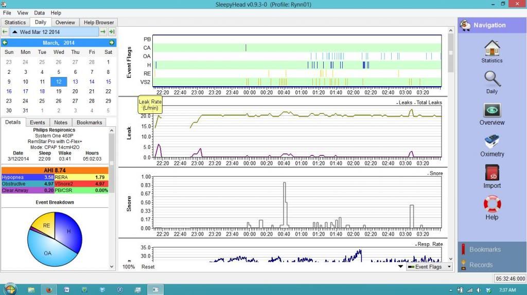Switch to the Help Browser tab
Image resolution: width=527 pixels, height=295 pixels.
click(x=99, y=23)
